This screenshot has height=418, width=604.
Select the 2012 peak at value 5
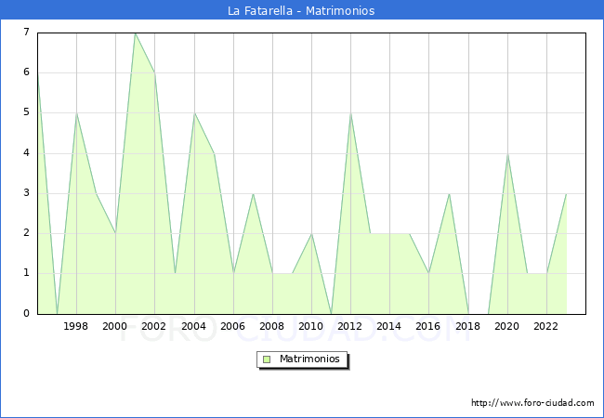(x=350, y=113)
